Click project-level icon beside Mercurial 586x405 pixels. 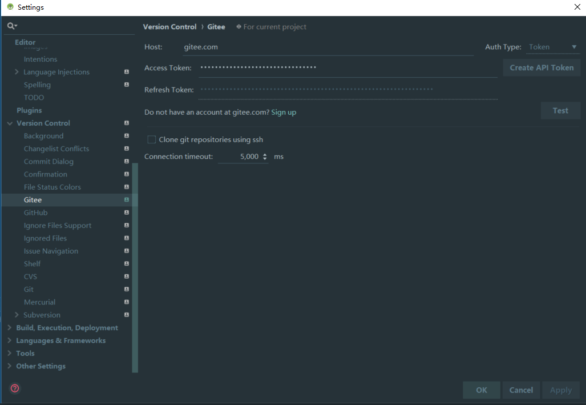[x=127, y=302]
